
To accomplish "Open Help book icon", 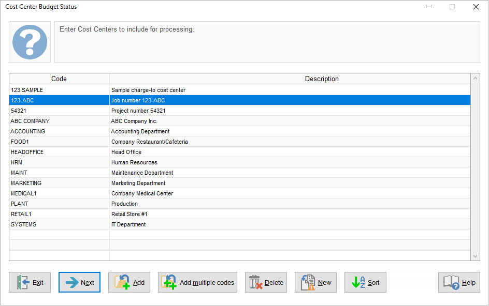I will (451, 282).
